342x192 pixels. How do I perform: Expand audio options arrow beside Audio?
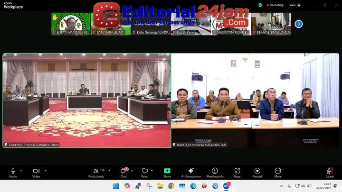21,171
